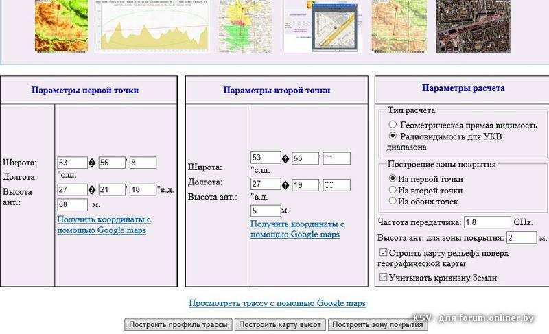Choose coverage zone "Из первой точки"

click(393, 178)
